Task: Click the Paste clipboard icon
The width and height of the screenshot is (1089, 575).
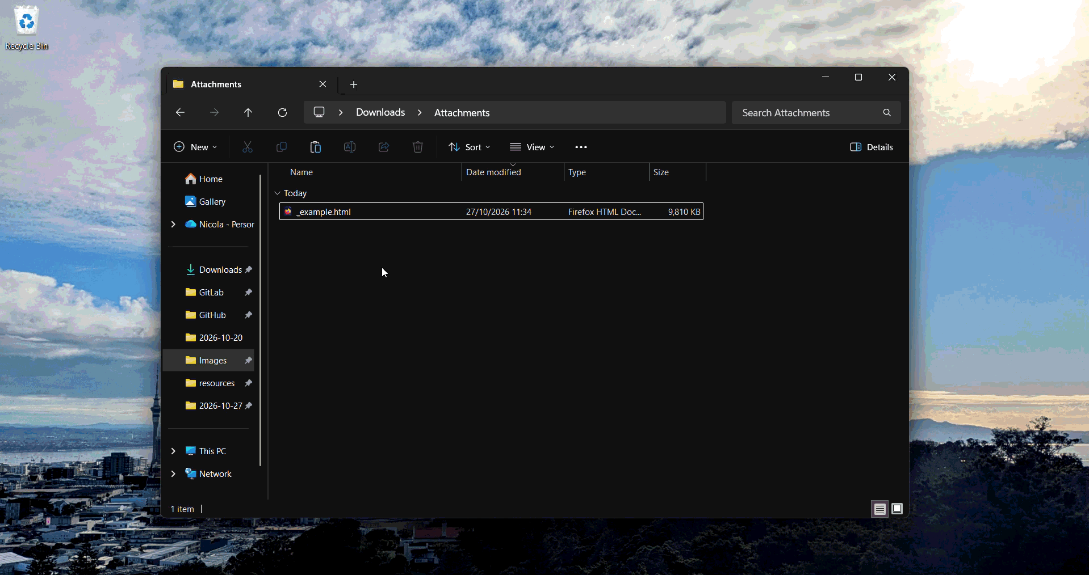Action: (316, 147)
